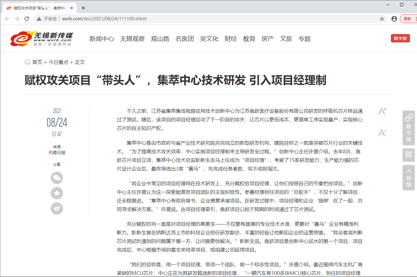
Task: Share article via Qzone star icon
Action: coord(57,193)
